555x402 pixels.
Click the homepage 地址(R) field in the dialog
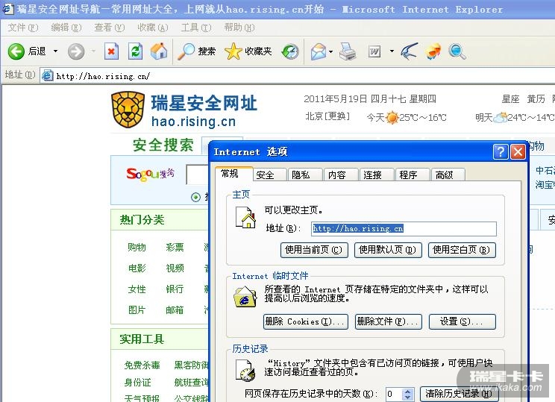pyautogui.click(x=404, y=229)
